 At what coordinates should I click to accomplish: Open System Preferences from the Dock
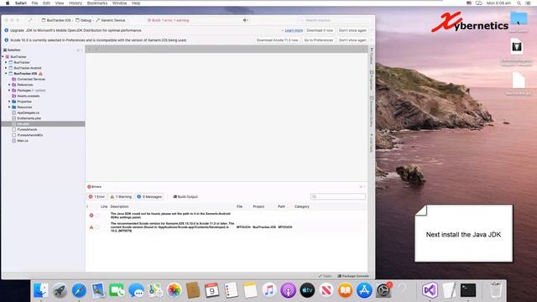pyautogui.click(x=383, y=290)
